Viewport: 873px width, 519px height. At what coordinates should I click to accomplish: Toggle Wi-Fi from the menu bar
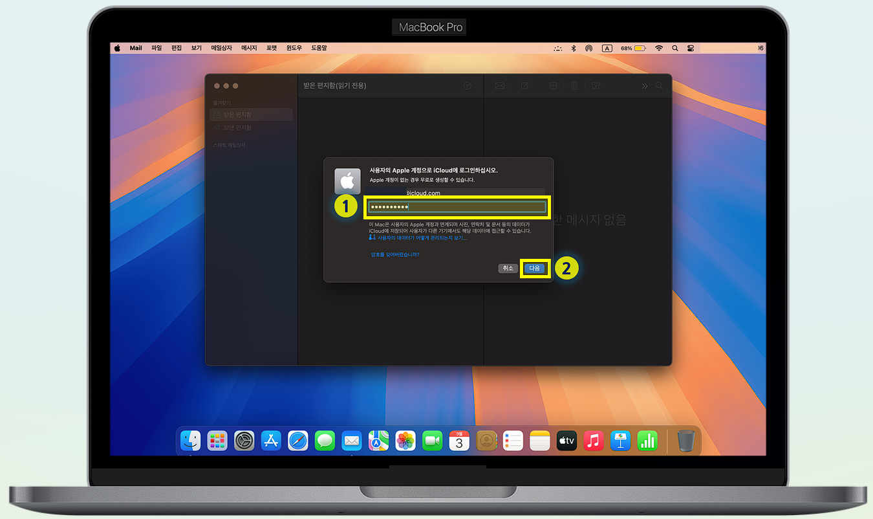pyautogui.click(x=659, y=47)
